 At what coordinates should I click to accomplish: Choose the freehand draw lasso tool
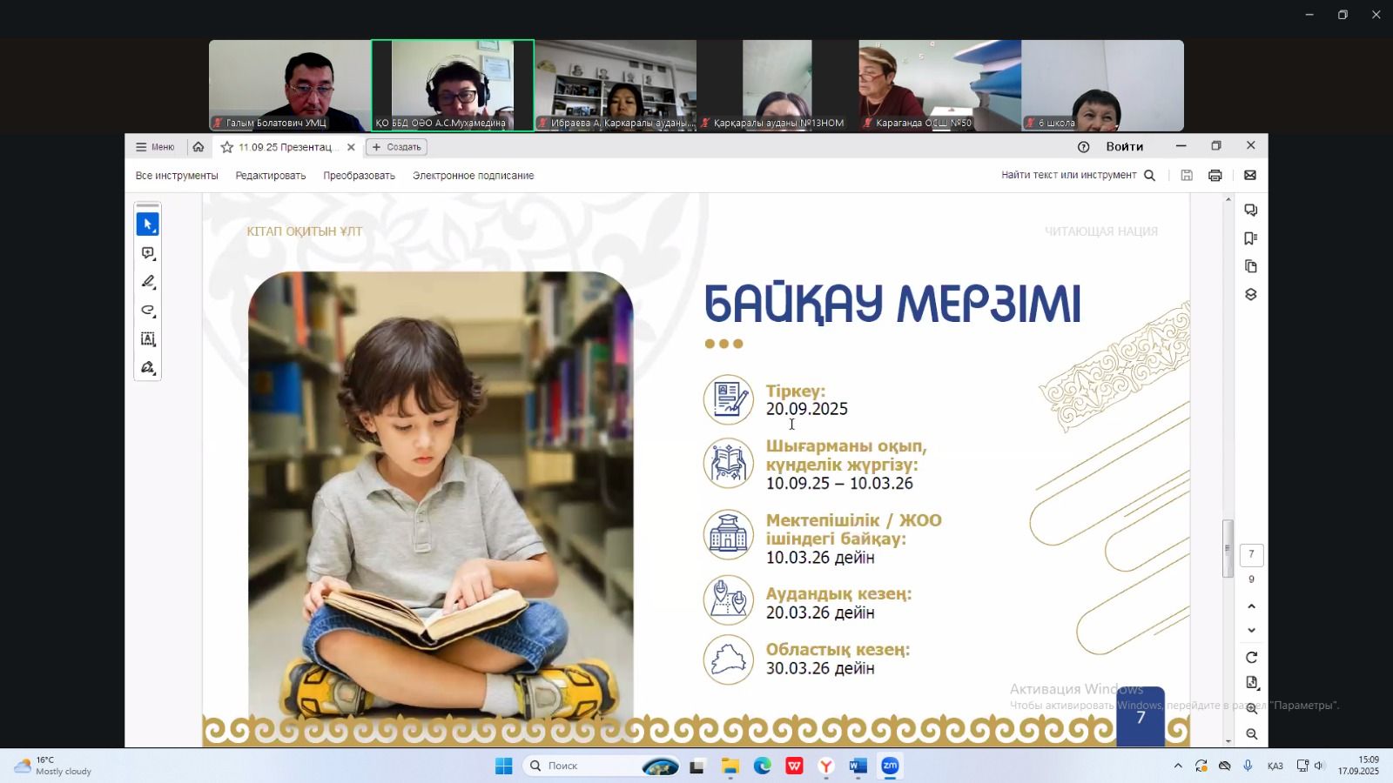pos(147,311)
